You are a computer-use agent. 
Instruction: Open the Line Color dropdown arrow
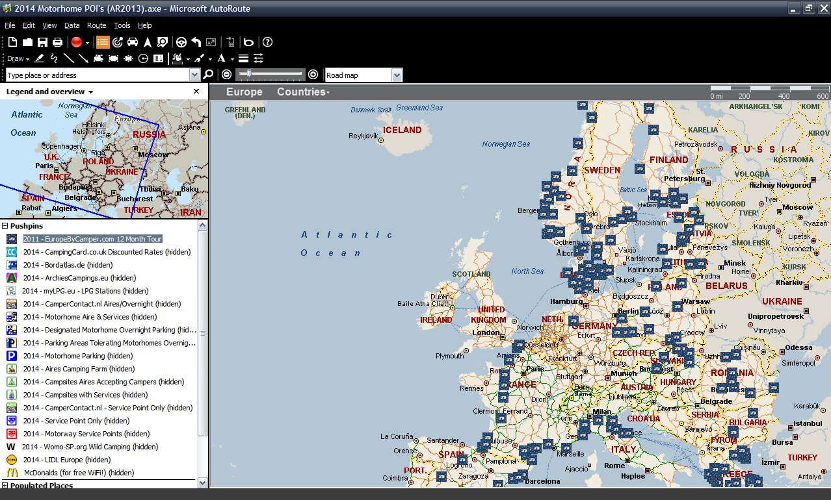[209, 59]
